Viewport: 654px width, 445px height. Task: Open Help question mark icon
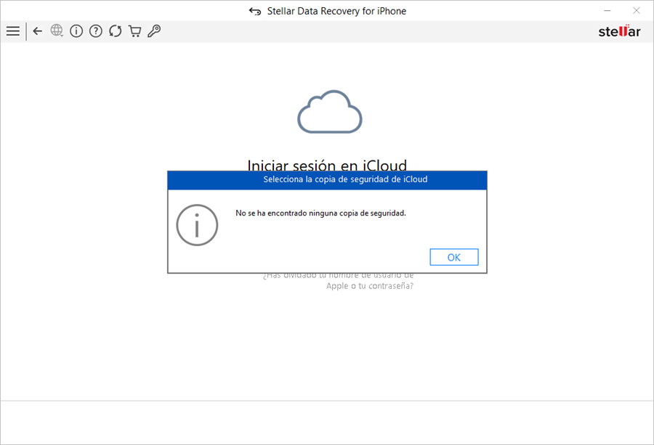click(96, 30)
